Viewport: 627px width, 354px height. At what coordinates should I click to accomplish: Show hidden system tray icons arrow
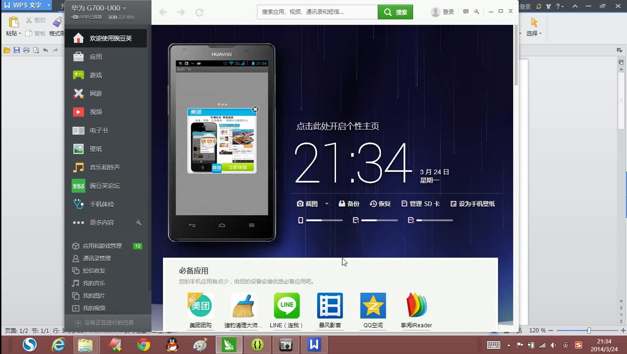click(509, 345)
